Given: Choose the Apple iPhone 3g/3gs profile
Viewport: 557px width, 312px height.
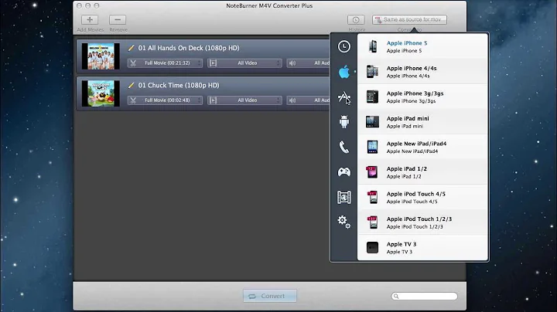Looking at the screenshot, I should (x=422, y=97).
